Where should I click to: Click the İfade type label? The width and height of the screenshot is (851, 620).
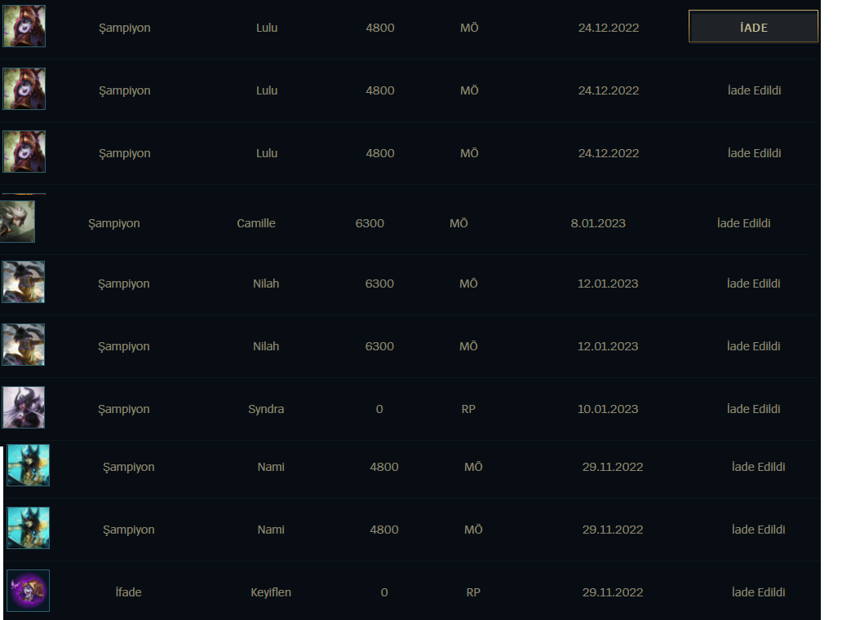click(129, 592)
